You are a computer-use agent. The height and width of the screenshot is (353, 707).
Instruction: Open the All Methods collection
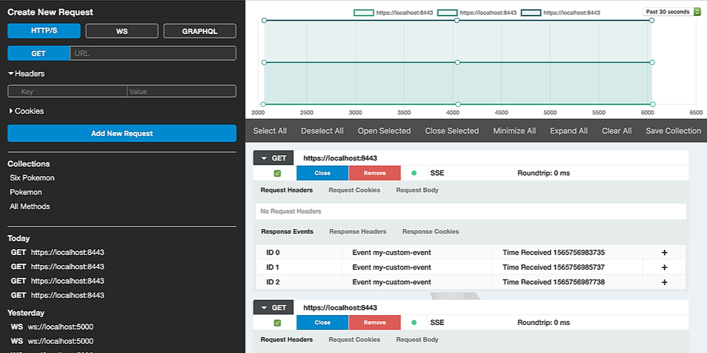pyautogui.click(x=30, y=206)
